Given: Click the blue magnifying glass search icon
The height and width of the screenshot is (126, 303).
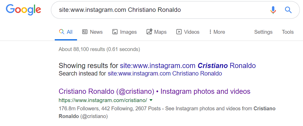Looking at the screenshot, I should [288, 10].
